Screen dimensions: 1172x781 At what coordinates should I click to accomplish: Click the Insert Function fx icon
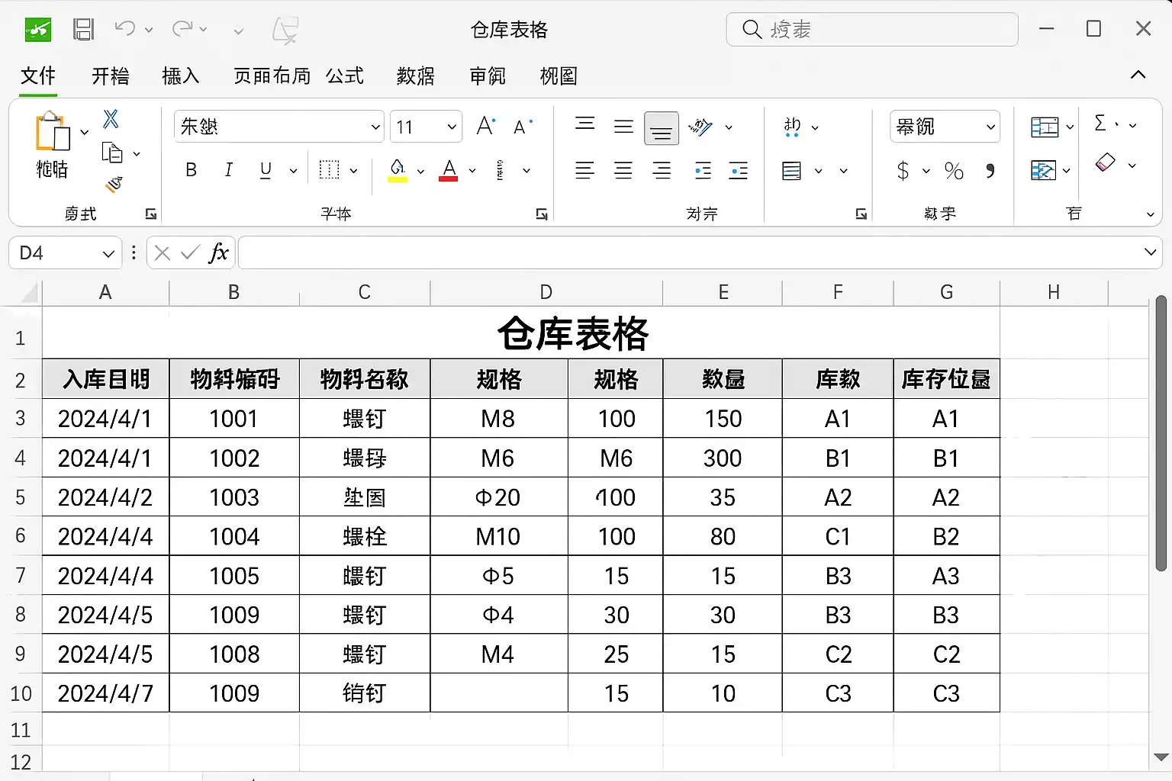[218, 252]
